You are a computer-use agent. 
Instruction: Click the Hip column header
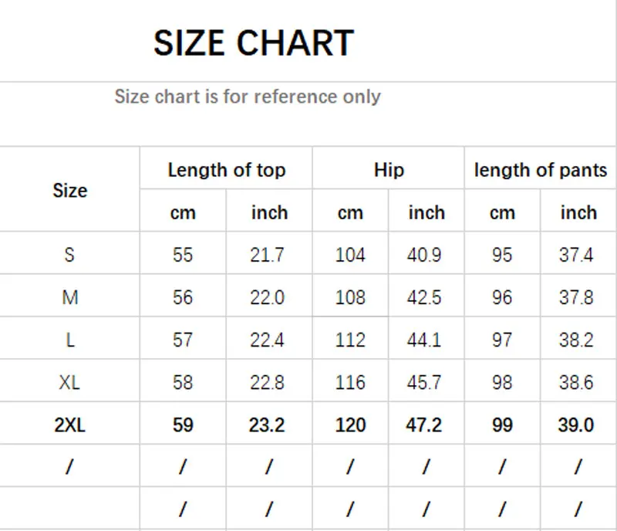click(389, 171)
